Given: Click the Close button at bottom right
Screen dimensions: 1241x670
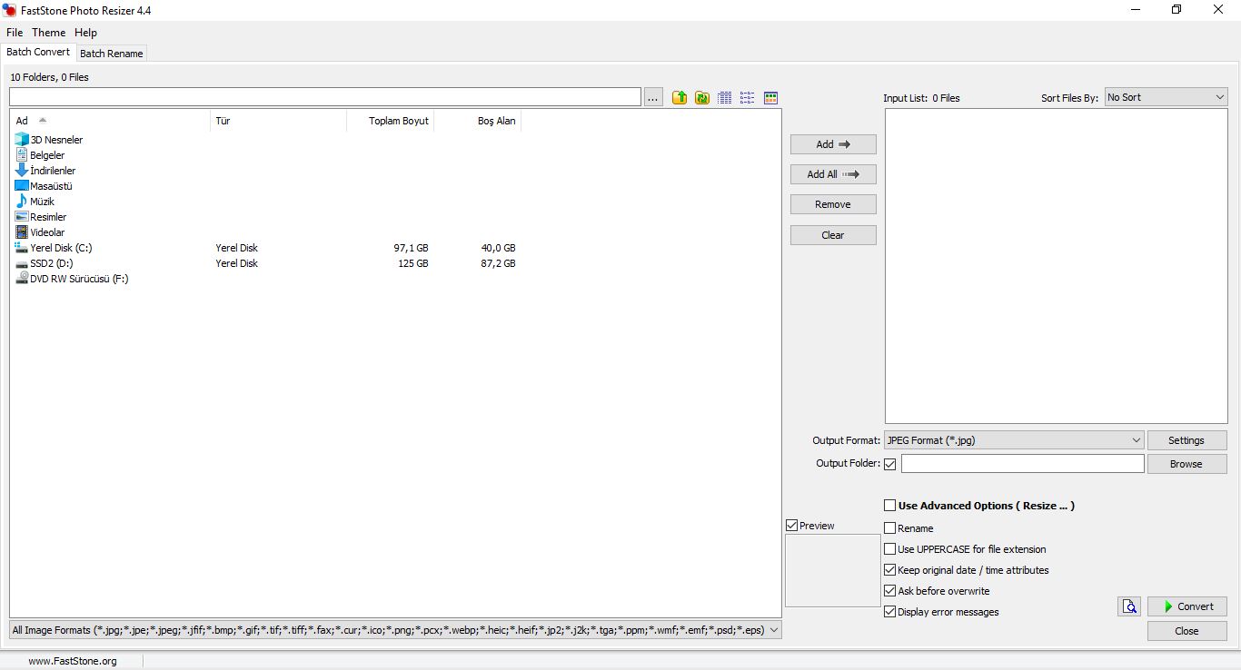Looking at the screenshot, I should pos(1187,631).
